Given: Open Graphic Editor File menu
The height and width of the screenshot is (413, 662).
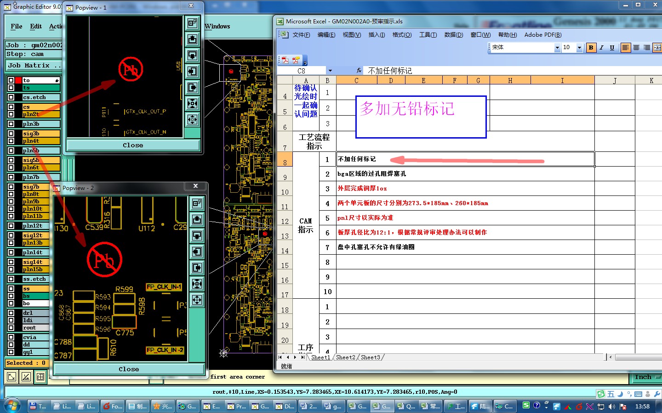Looking at the screenshot, I should tap(17, 26).
